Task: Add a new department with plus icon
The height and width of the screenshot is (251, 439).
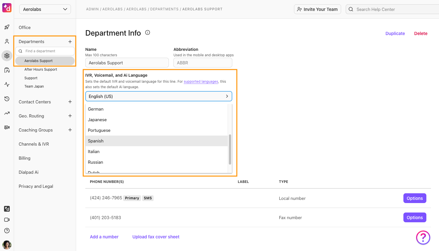Action: click(x=70, y=42)
